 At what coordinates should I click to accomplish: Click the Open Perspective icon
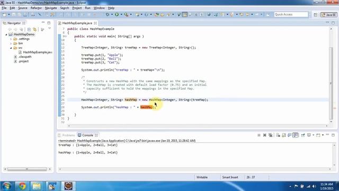[316, 15]
